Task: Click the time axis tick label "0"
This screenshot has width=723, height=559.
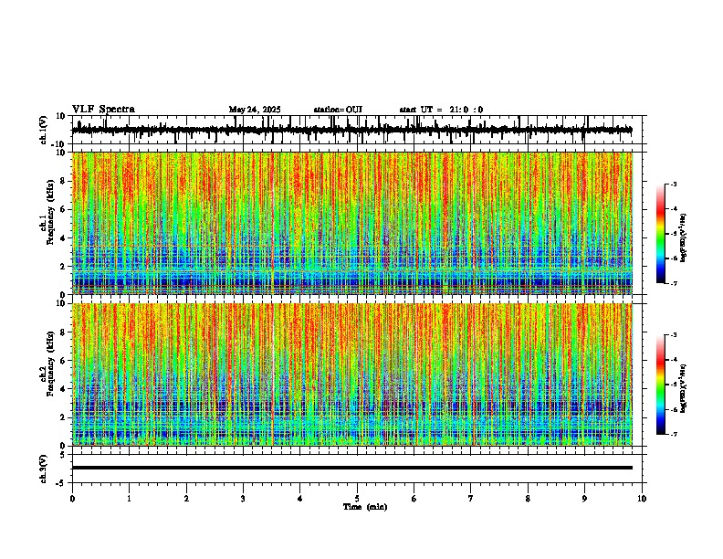Action: (x=72, y=499)
